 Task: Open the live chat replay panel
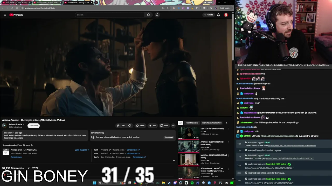pyautogui.click(x=169, y=137)
